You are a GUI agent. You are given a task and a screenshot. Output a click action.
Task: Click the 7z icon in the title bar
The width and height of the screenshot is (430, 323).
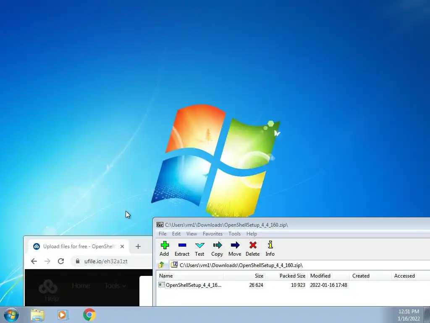tap(160, 225)
